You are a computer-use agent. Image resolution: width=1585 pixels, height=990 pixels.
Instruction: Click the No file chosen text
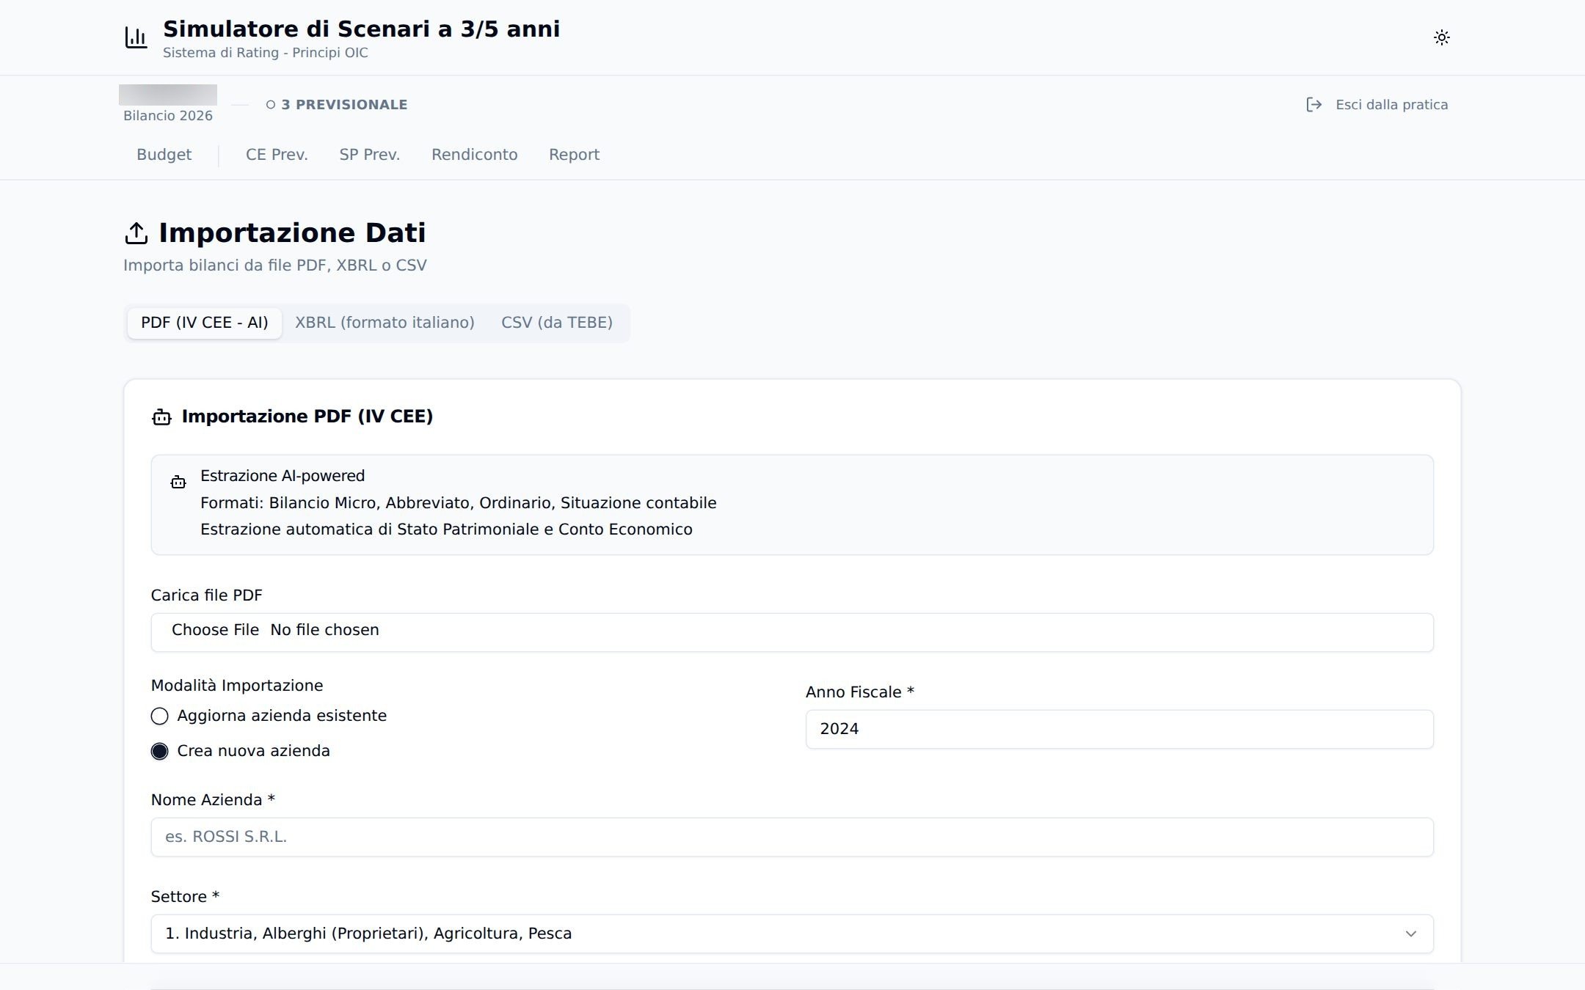click(324, 630)
